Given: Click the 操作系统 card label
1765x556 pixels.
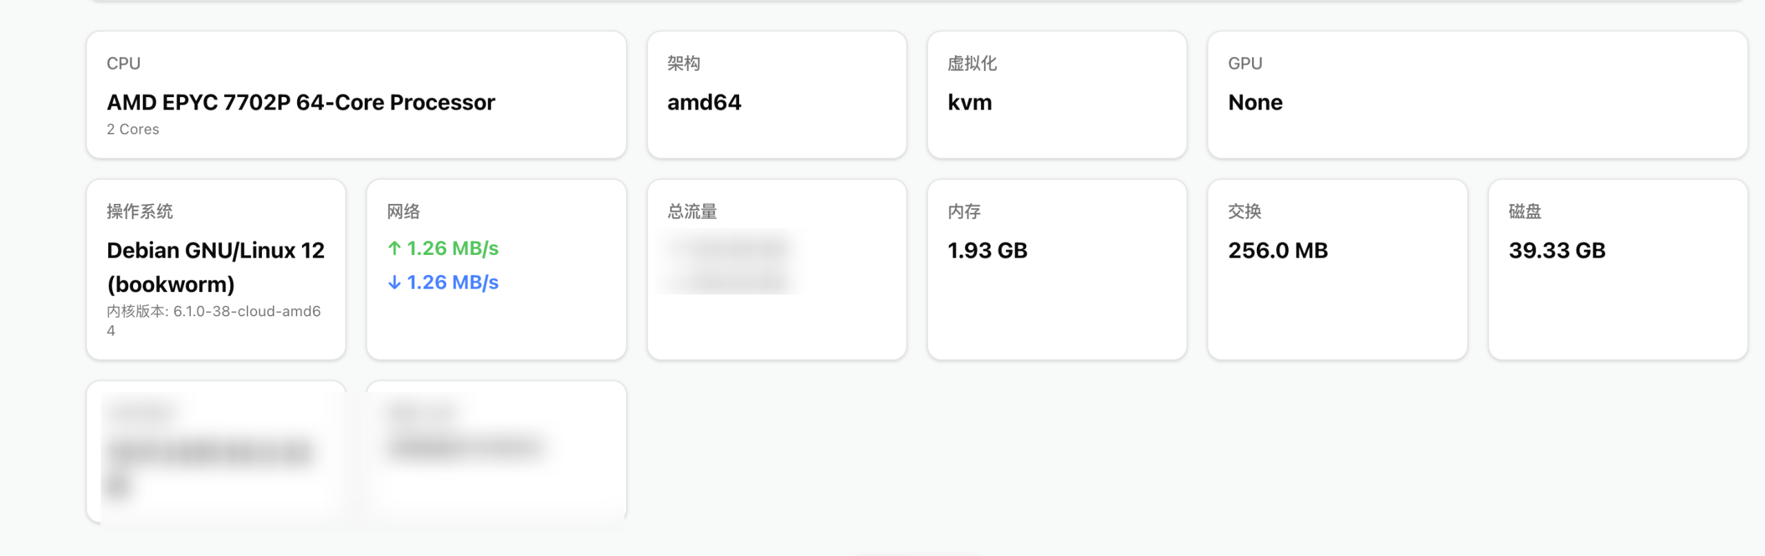Looking at the screenshot, I should click(140, 212).
